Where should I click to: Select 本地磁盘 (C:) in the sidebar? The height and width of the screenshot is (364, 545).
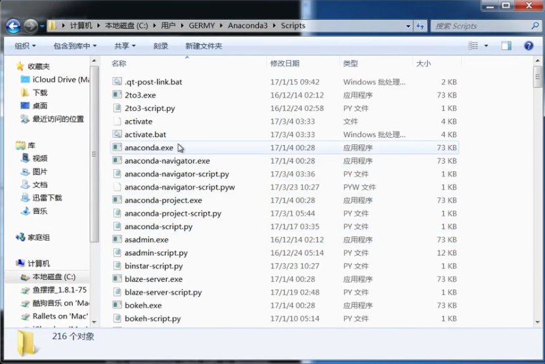(x=48, y=277)
